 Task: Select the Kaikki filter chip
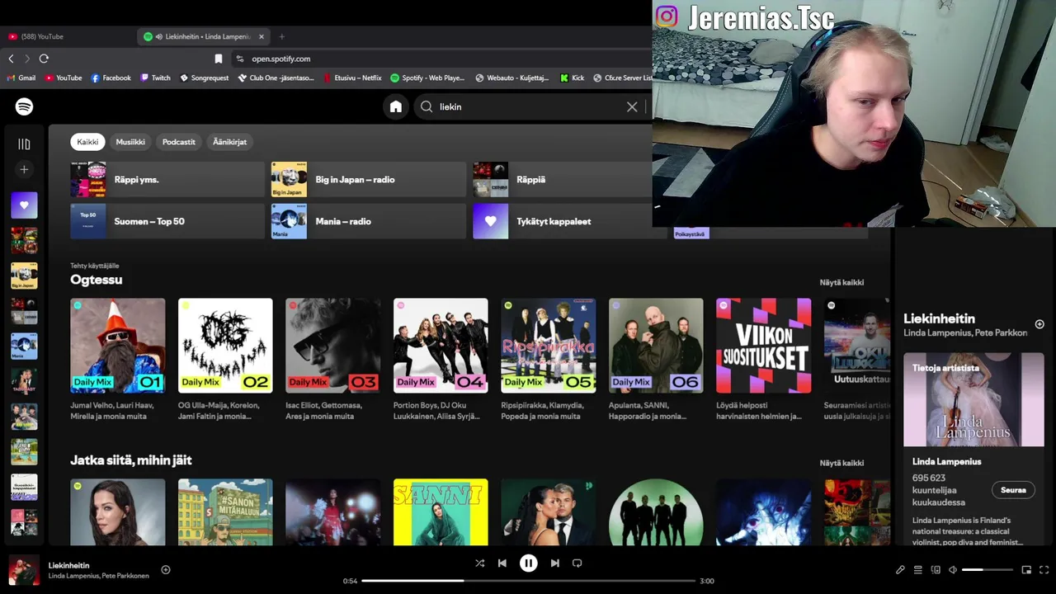[87, 142]
